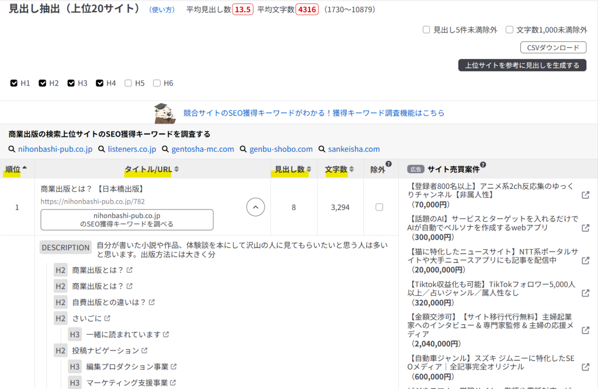Tick the 除外 checkbox for rank 1

click(x=380, y=207)
